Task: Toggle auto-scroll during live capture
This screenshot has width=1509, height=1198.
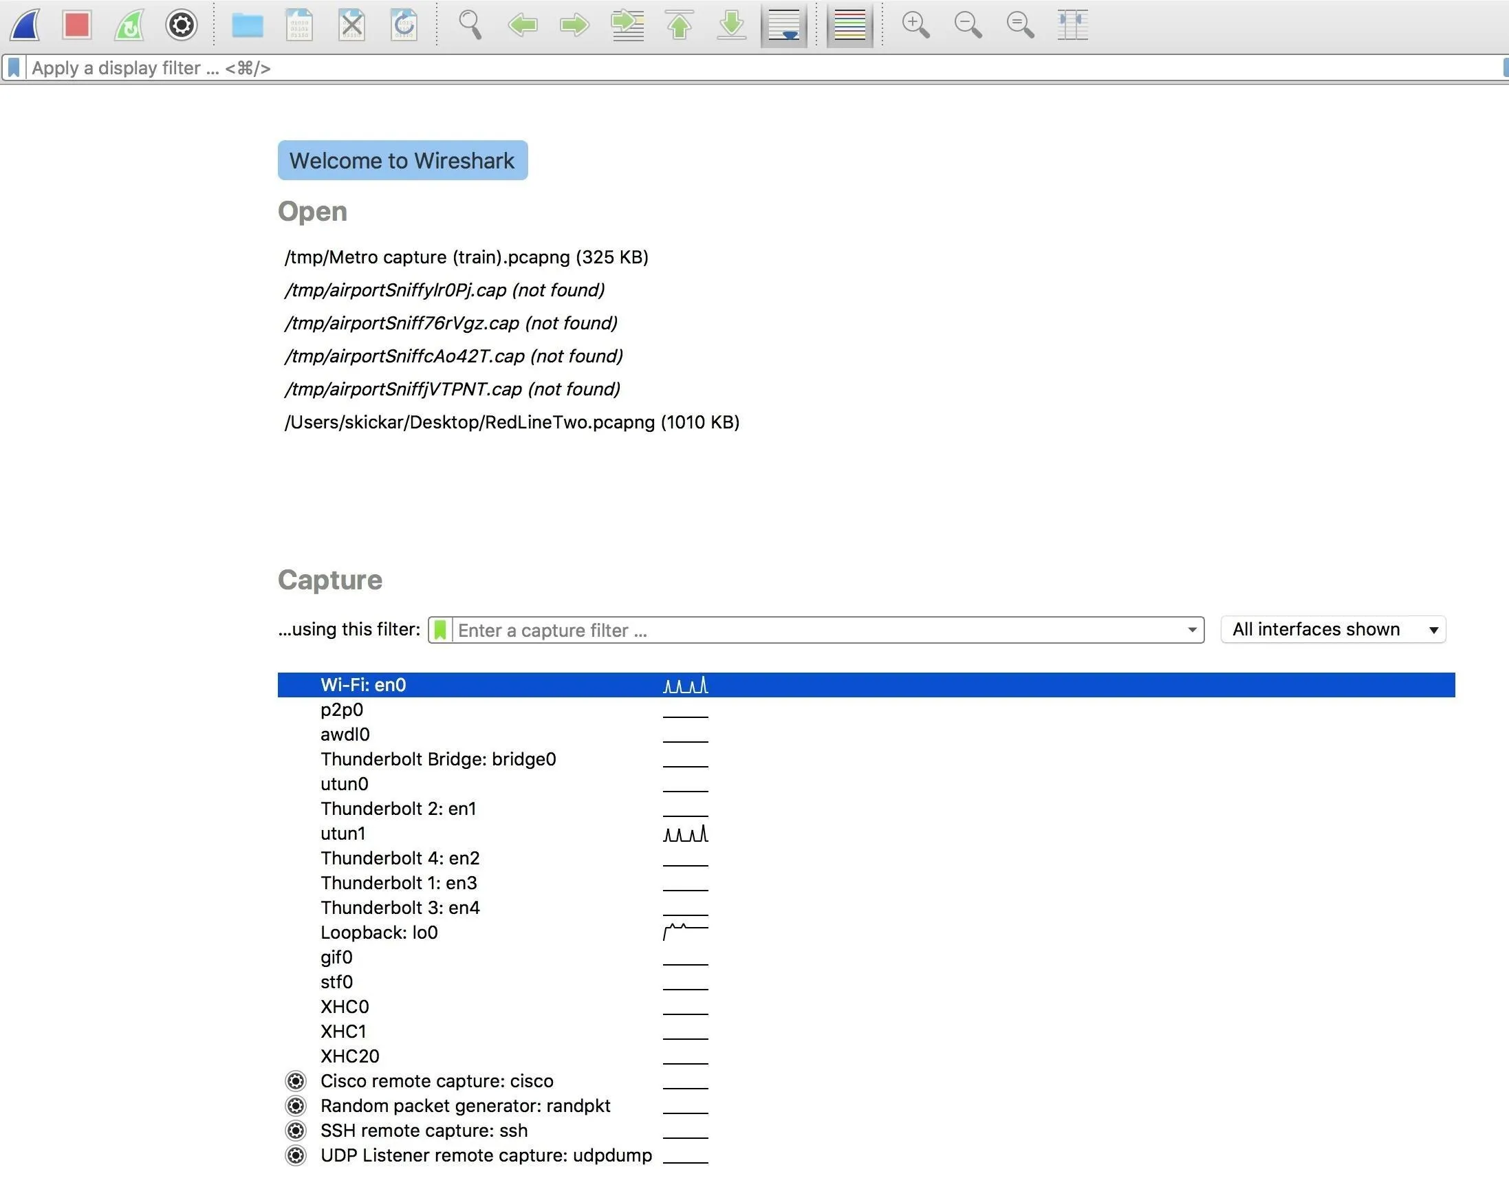Action: click(784, 25)
